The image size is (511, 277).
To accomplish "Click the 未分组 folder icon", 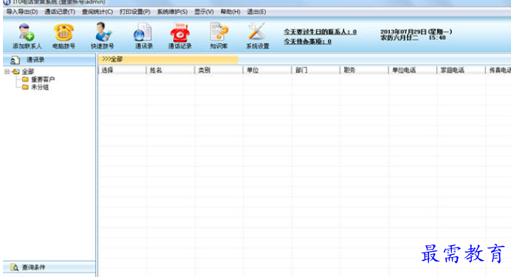I will [x=25, y=87].
